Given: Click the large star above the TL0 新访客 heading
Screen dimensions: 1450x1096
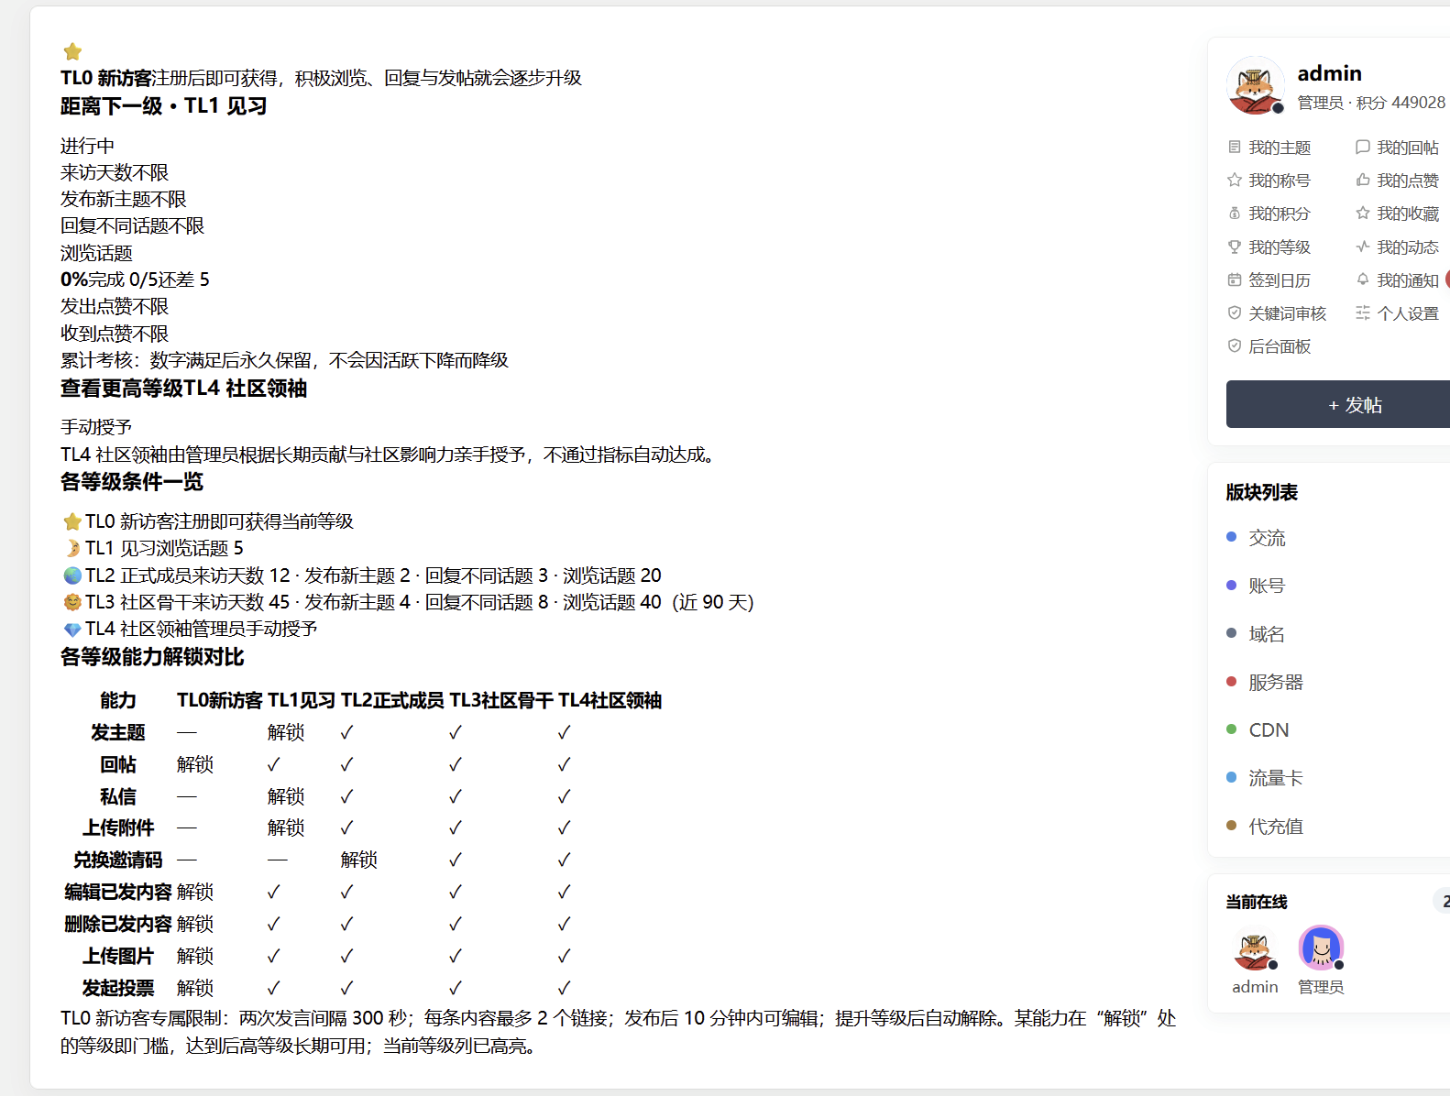Looking at the screenshot, I should coord(72,51).
